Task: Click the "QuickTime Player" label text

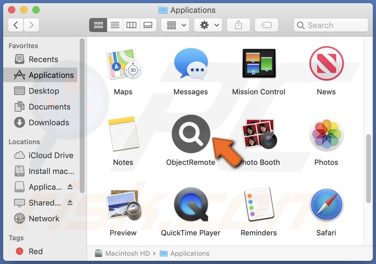Action: [x=191, y=233]
